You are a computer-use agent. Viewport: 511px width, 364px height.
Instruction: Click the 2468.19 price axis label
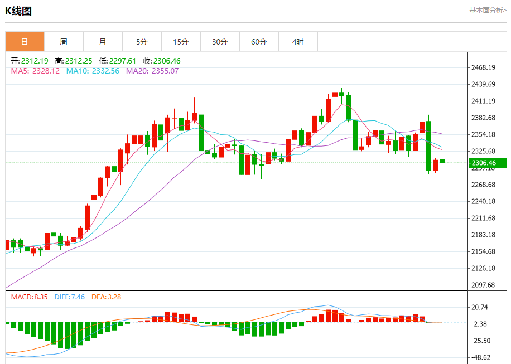click(484, 67)
